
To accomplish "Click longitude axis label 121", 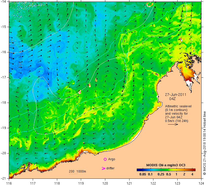I will pos(129,183).
